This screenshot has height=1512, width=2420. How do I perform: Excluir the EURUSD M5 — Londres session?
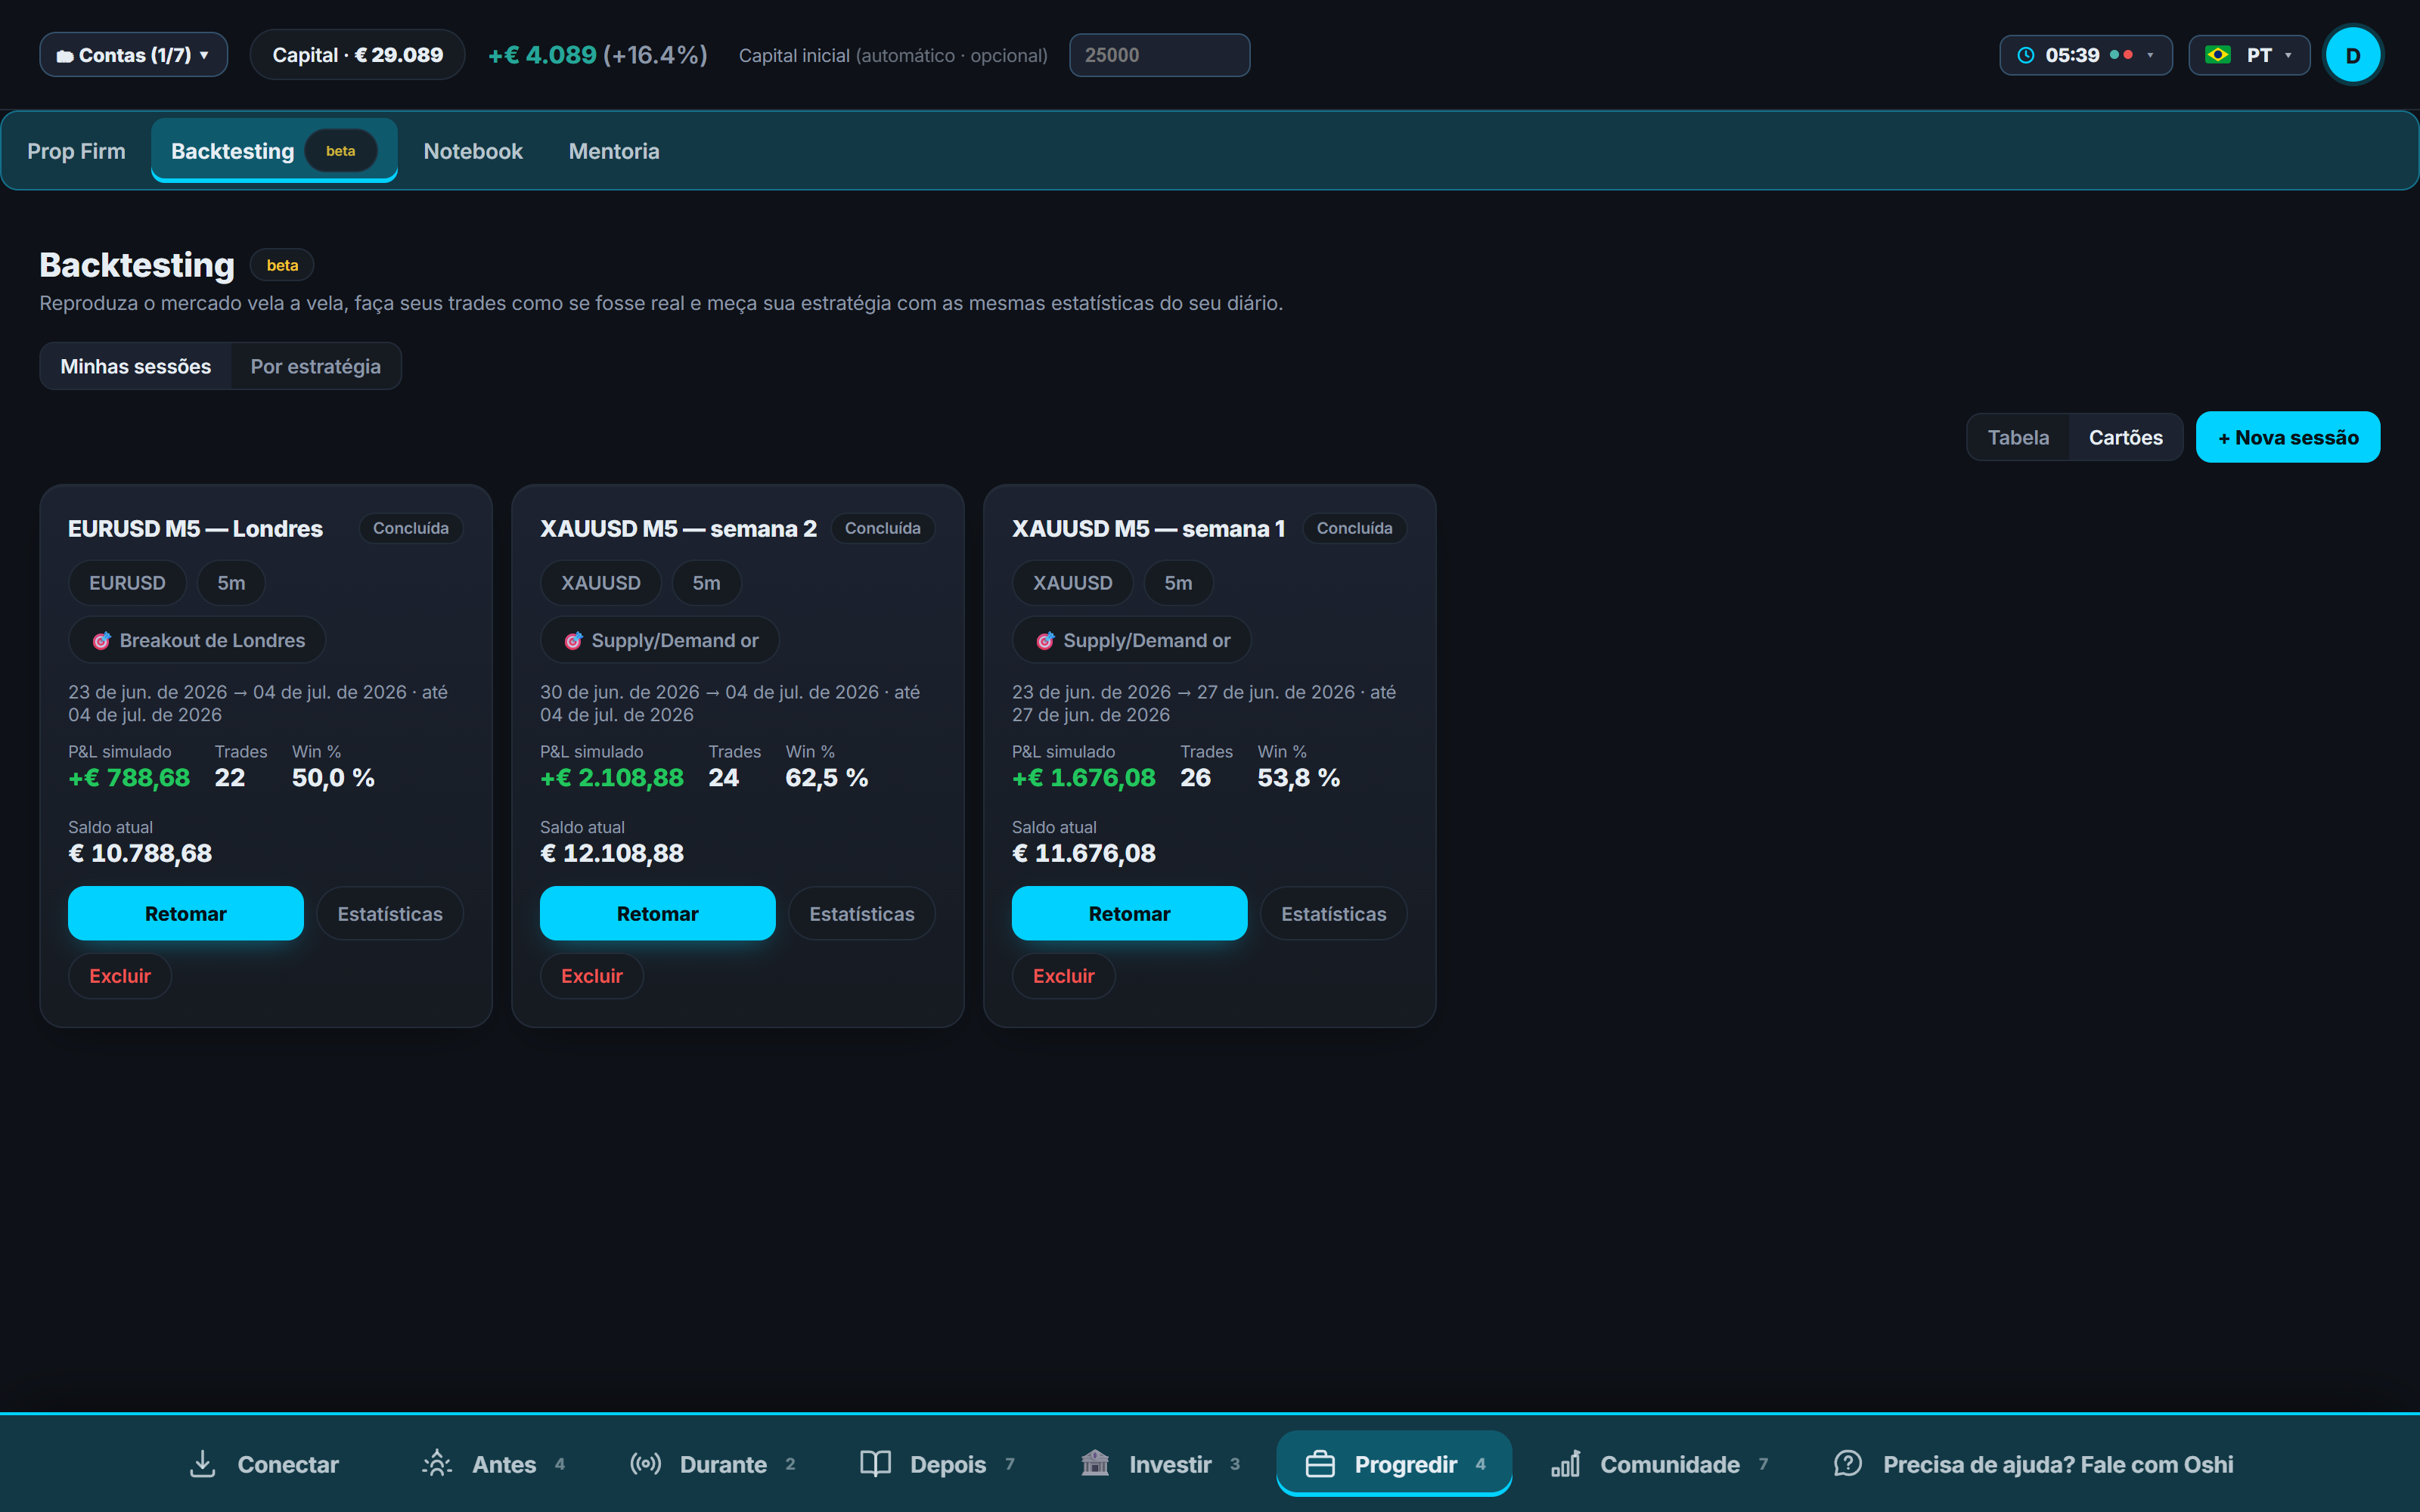[x=119, y=976]
